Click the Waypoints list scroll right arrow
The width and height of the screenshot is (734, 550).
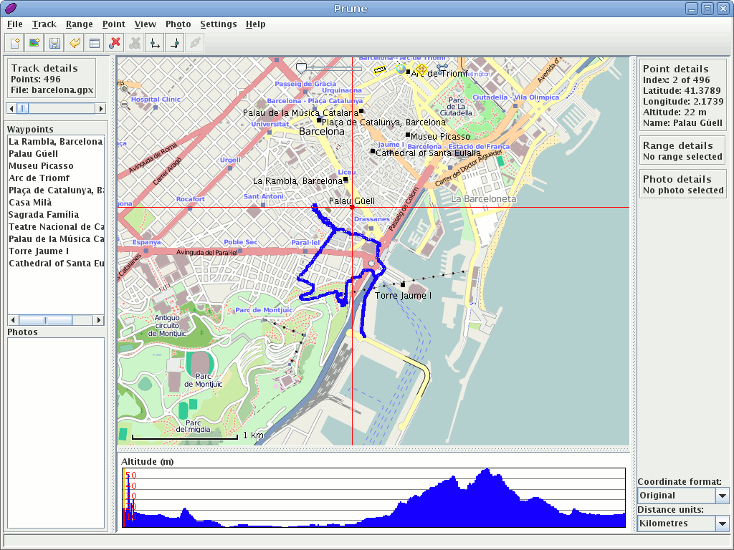[x=98, y=320]
